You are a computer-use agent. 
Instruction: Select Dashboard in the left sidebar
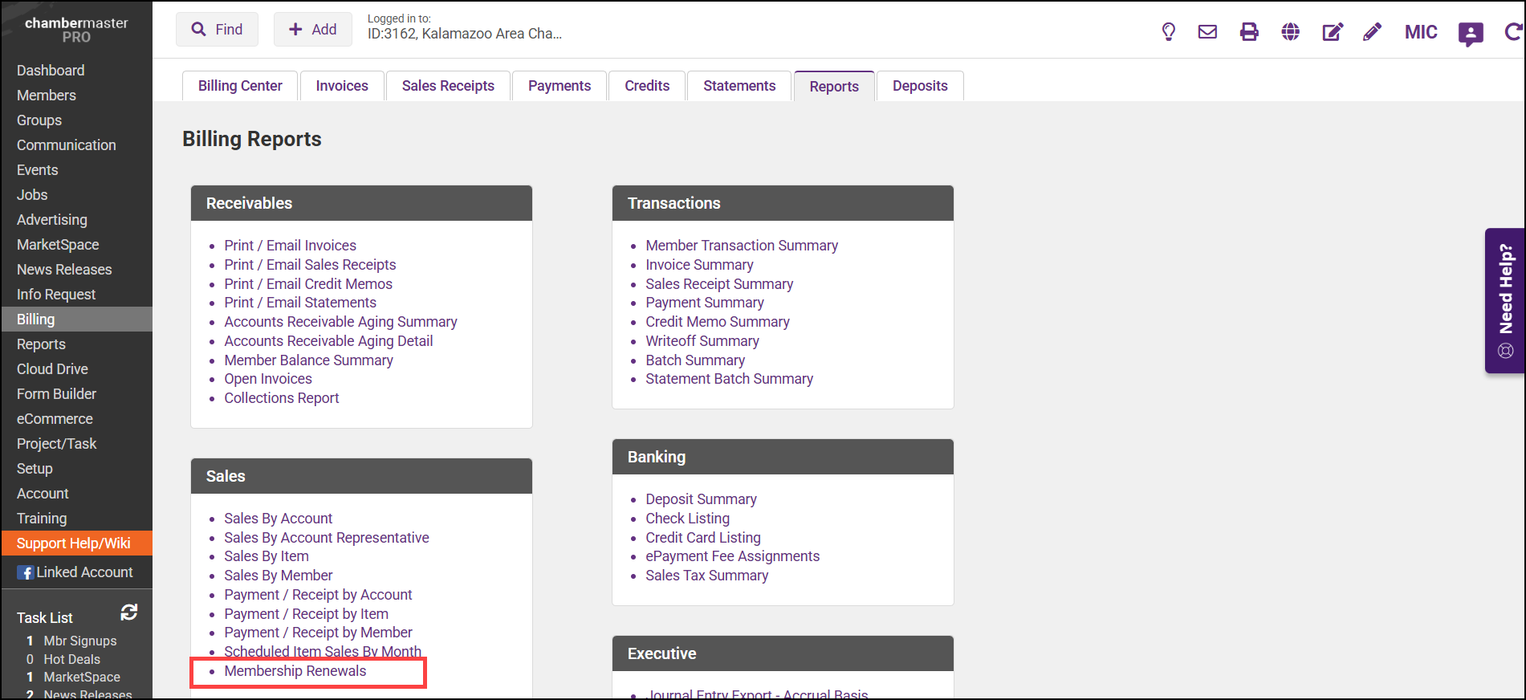(51, 71)
